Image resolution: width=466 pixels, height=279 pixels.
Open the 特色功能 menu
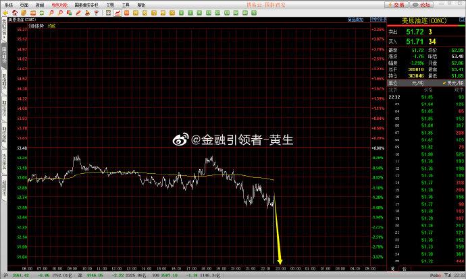tap(59, 4)
